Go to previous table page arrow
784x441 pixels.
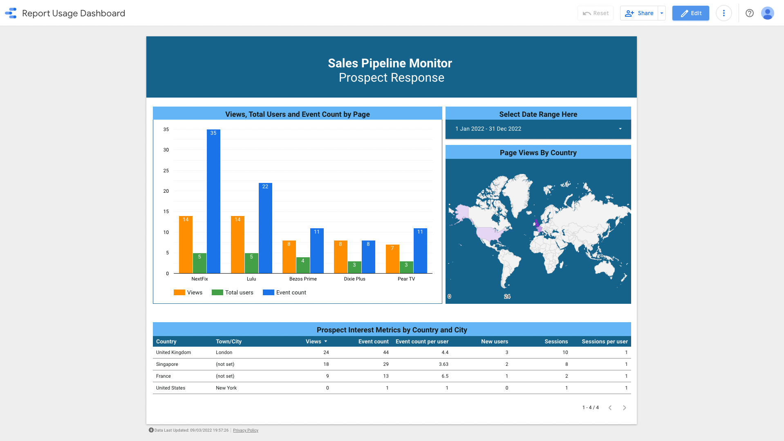610,408
